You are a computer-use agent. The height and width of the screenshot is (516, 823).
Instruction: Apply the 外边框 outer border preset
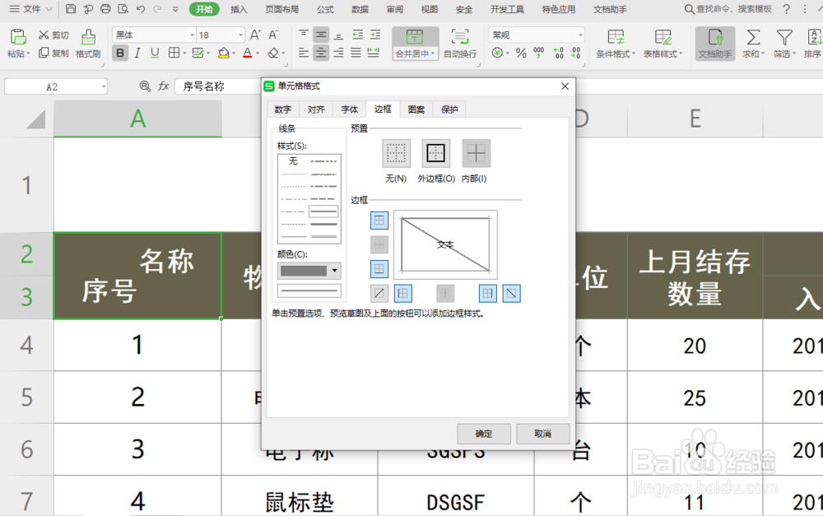tap(435, 152)
